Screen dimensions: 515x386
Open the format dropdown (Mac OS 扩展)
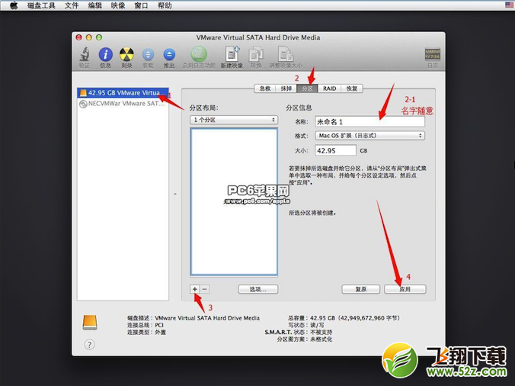coord(369,136)
